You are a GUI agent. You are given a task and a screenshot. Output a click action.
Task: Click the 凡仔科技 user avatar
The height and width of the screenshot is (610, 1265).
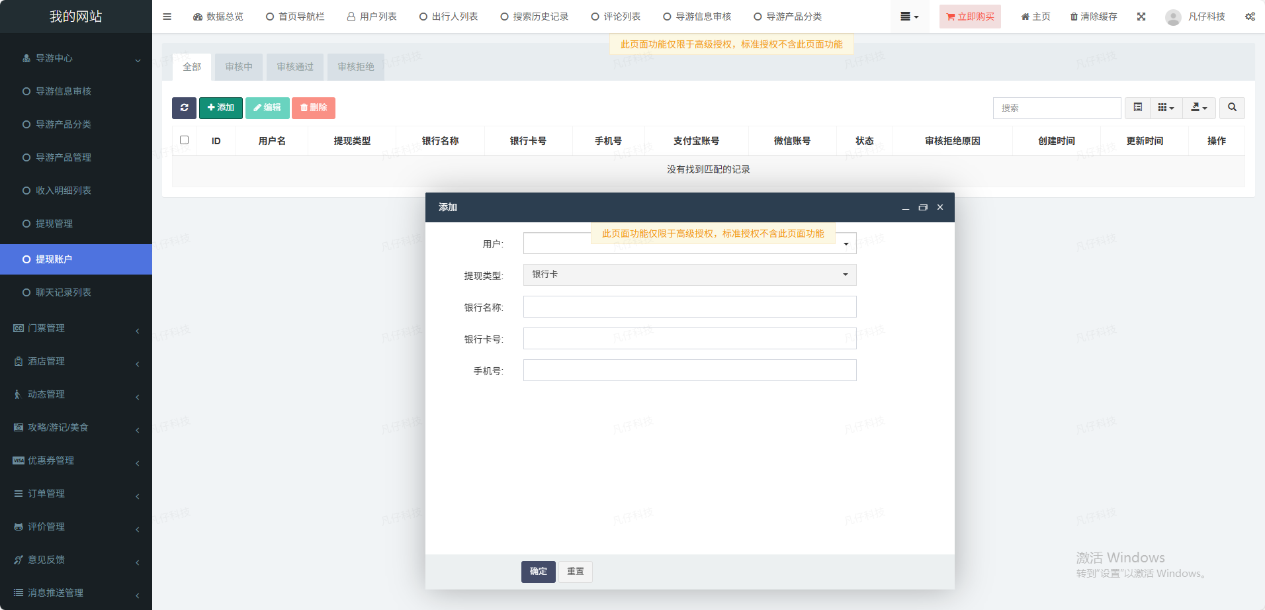1173,17
